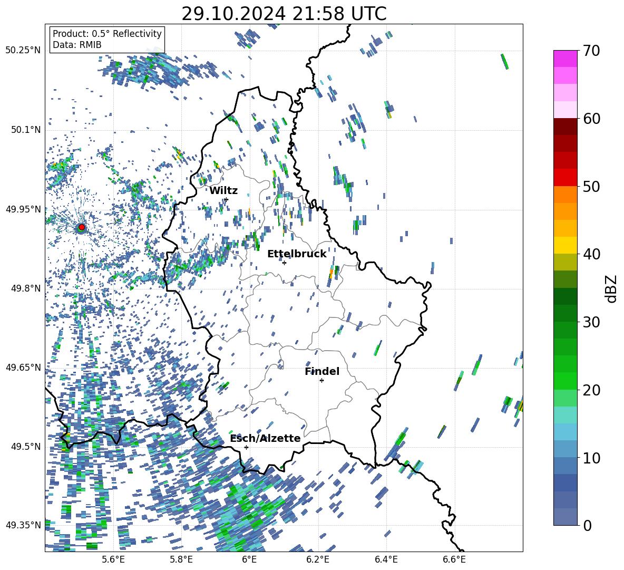Click the 40 tick on the colorbar
Image resolution: width=624 pixels, height=570 pixels.
tap(592, 254)
